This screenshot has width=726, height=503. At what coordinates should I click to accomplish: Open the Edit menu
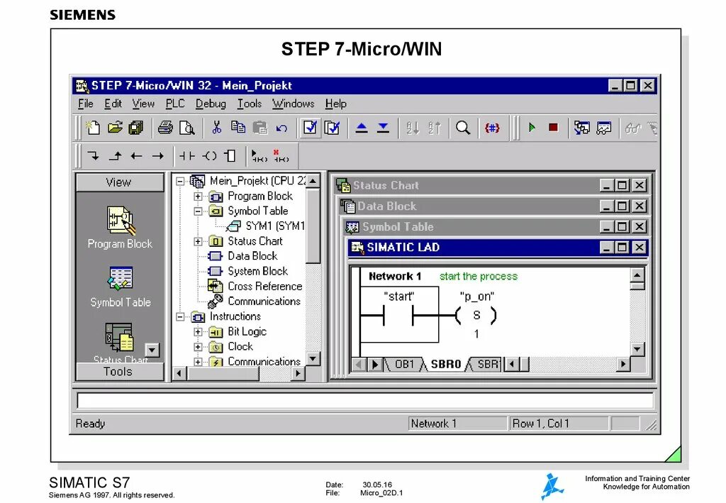(x=113, y=104)
